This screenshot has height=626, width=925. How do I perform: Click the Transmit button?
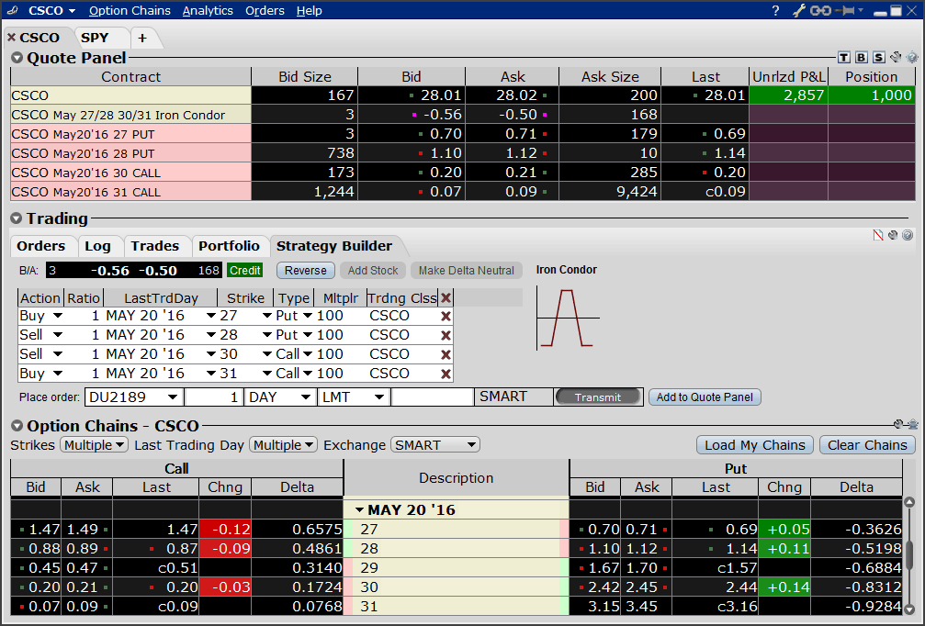tap(598, 397)
